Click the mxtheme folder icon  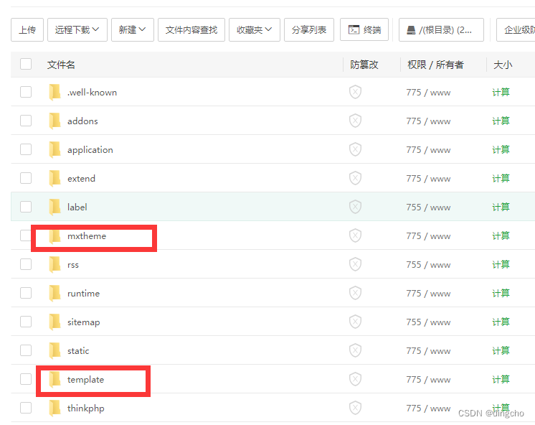click(55, 235)
